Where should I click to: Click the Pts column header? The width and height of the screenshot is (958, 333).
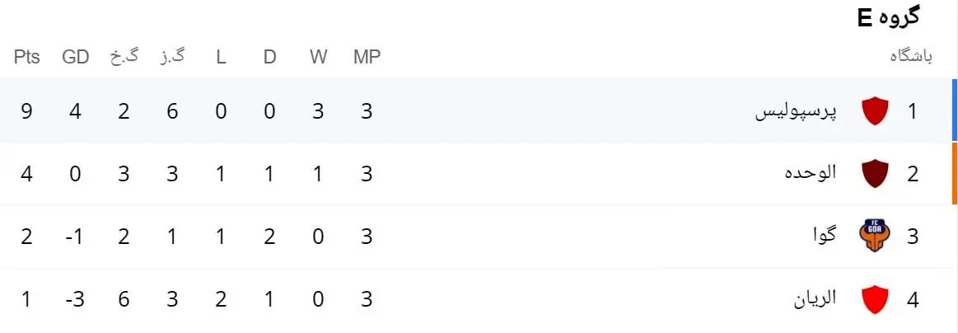pos(27,57)
